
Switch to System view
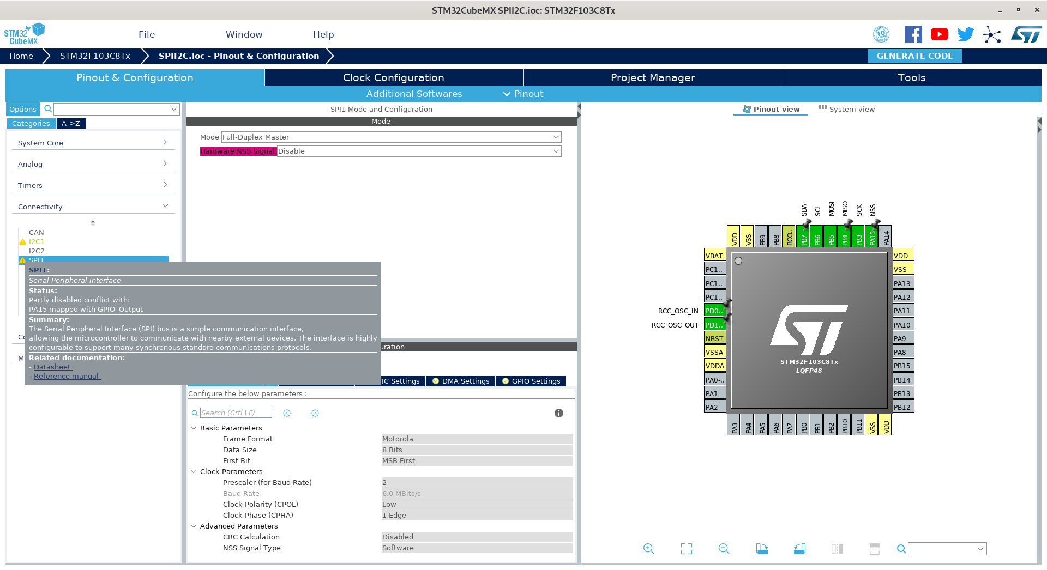click(x=846, y=109)
